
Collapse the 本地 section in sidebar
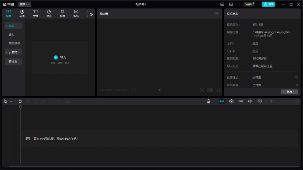13,25
